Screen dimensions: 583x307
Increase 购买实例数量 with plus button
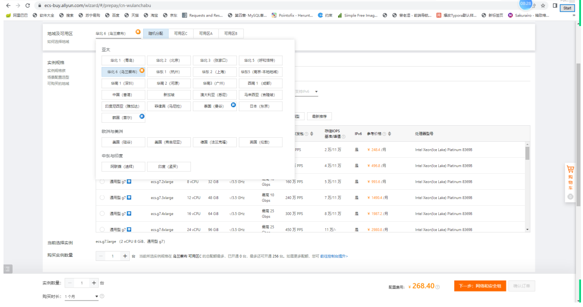coord(125,256)
